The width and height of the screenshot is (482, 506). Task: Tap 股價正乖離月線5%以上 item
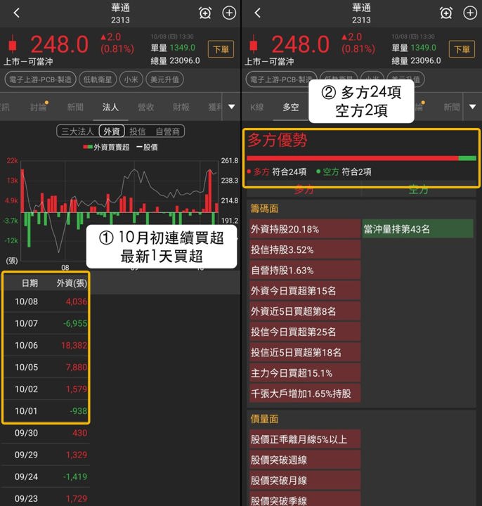[x=304, y=439]
